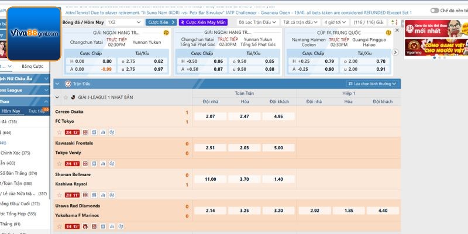Open blue list icon for Kawasaki Frontale match

click(x=94, y=164)
